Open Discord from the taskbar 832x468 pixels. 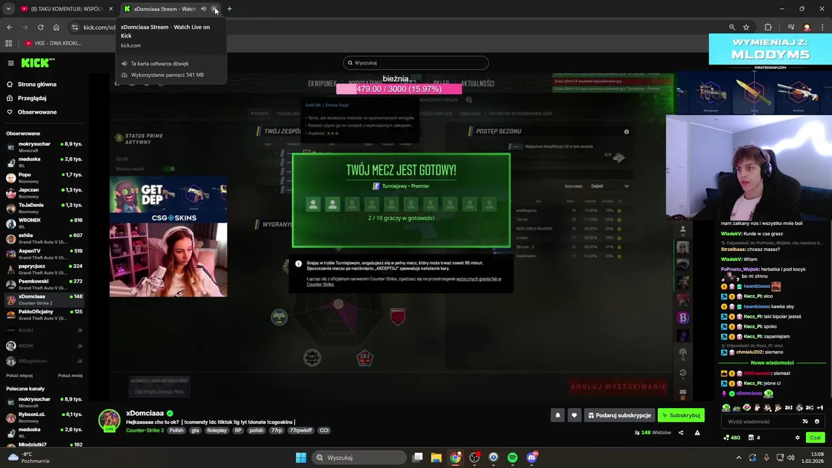pyautogui.click(x=532, y=458)
